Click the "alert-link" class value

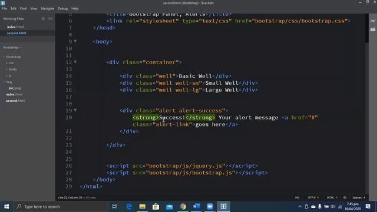click(172, 124)
